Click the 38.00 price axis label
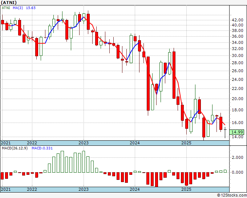Viewport: 247px width, 198px height. pyautogui.click(x=238, y=30)
